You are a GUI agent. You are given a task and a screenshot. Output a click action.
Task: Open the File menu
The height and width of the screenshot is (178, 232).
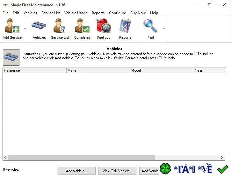(x=5, y=13)
